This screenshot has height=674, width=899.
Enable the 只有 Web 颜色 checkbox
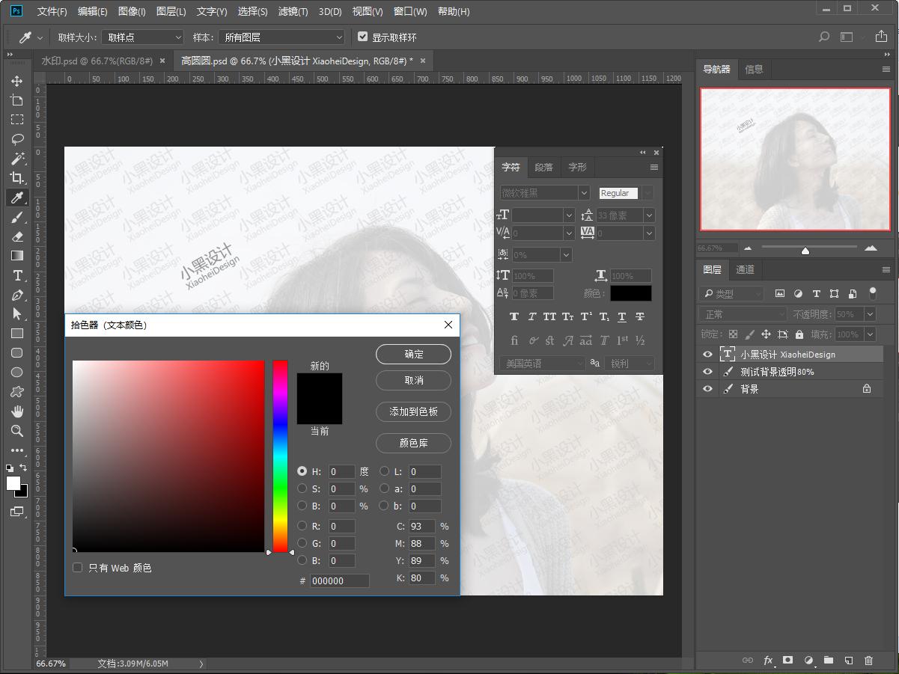77,568
